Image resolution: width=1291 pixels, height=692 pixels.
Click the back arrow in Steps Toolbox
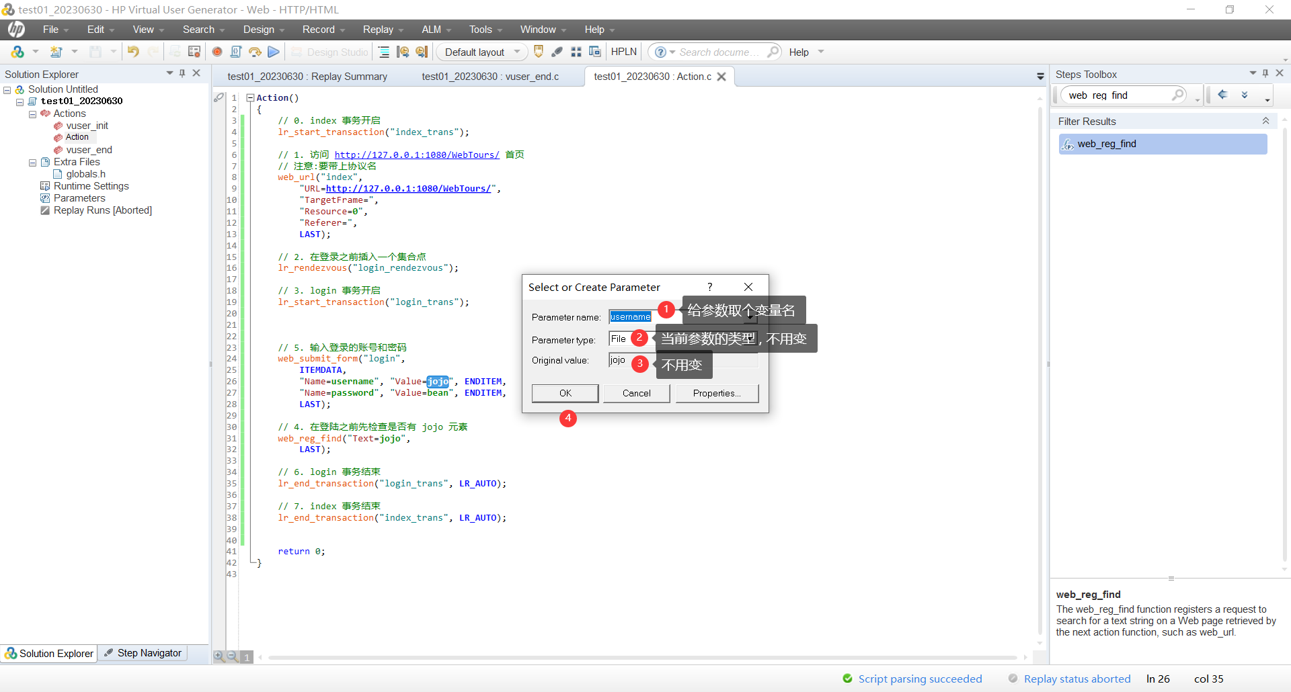click(1223, 95)
